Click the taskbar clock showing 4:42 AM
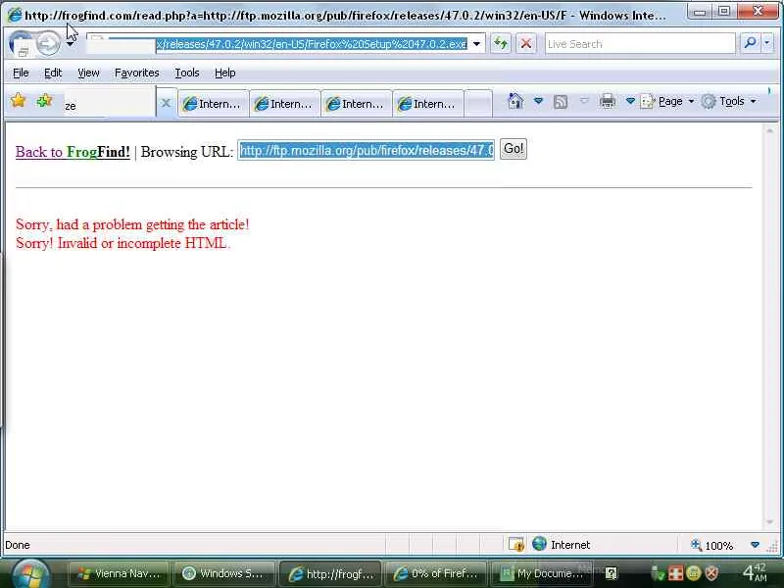The image size is (784, 588). point(755,572)
